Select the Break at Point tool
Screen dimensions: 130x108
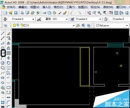click(x=9, y=88)
